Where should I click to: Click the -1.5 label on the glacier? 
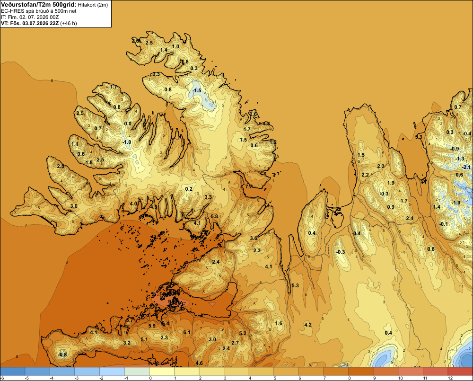point(197,90)
